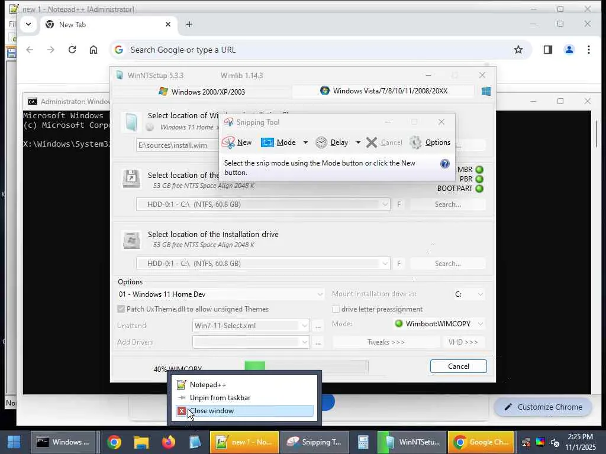Switch to WinNTSetup taskbar button
606x454 pixels.
coord(411,442)
